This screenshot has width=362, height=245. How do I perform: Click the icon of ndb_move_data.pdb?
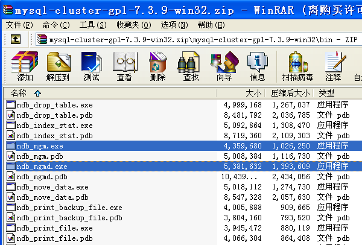(11, 197)
